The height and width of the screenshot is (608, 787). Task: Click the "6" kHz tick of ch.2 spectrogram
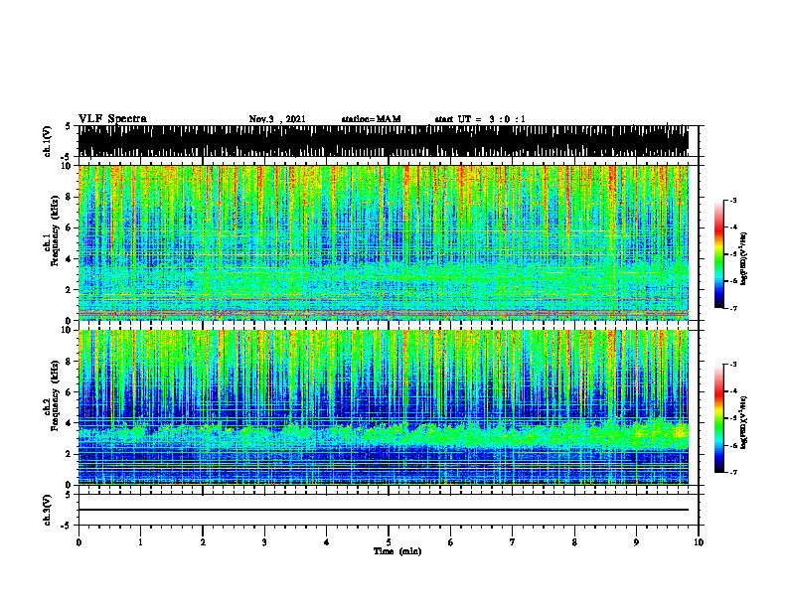70,391
